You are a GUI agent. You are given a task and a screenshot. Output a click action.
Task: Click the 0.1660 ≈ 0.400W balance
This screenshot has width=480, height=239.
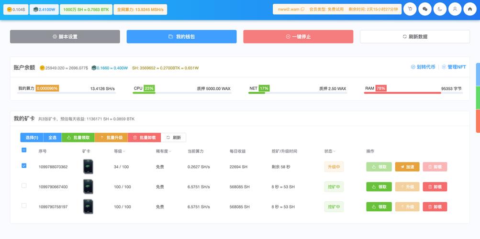(x=110, y=68)
